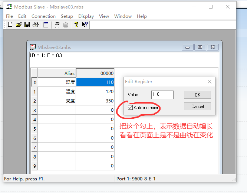Open the Setup menu

[67, 16]
